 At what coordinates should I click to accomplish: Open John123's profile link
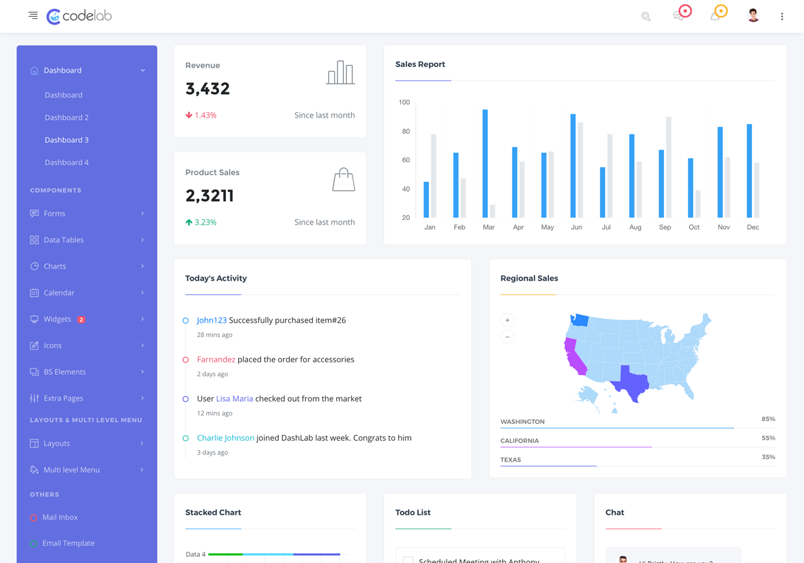tap(211, 319)
